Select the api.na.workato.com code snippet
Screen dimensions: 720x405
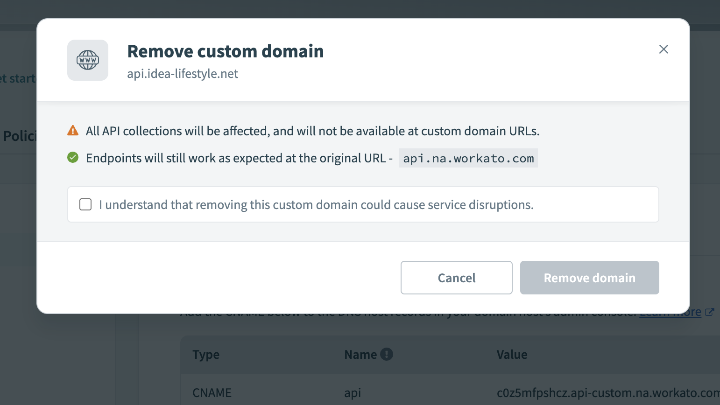coord(468,158)
